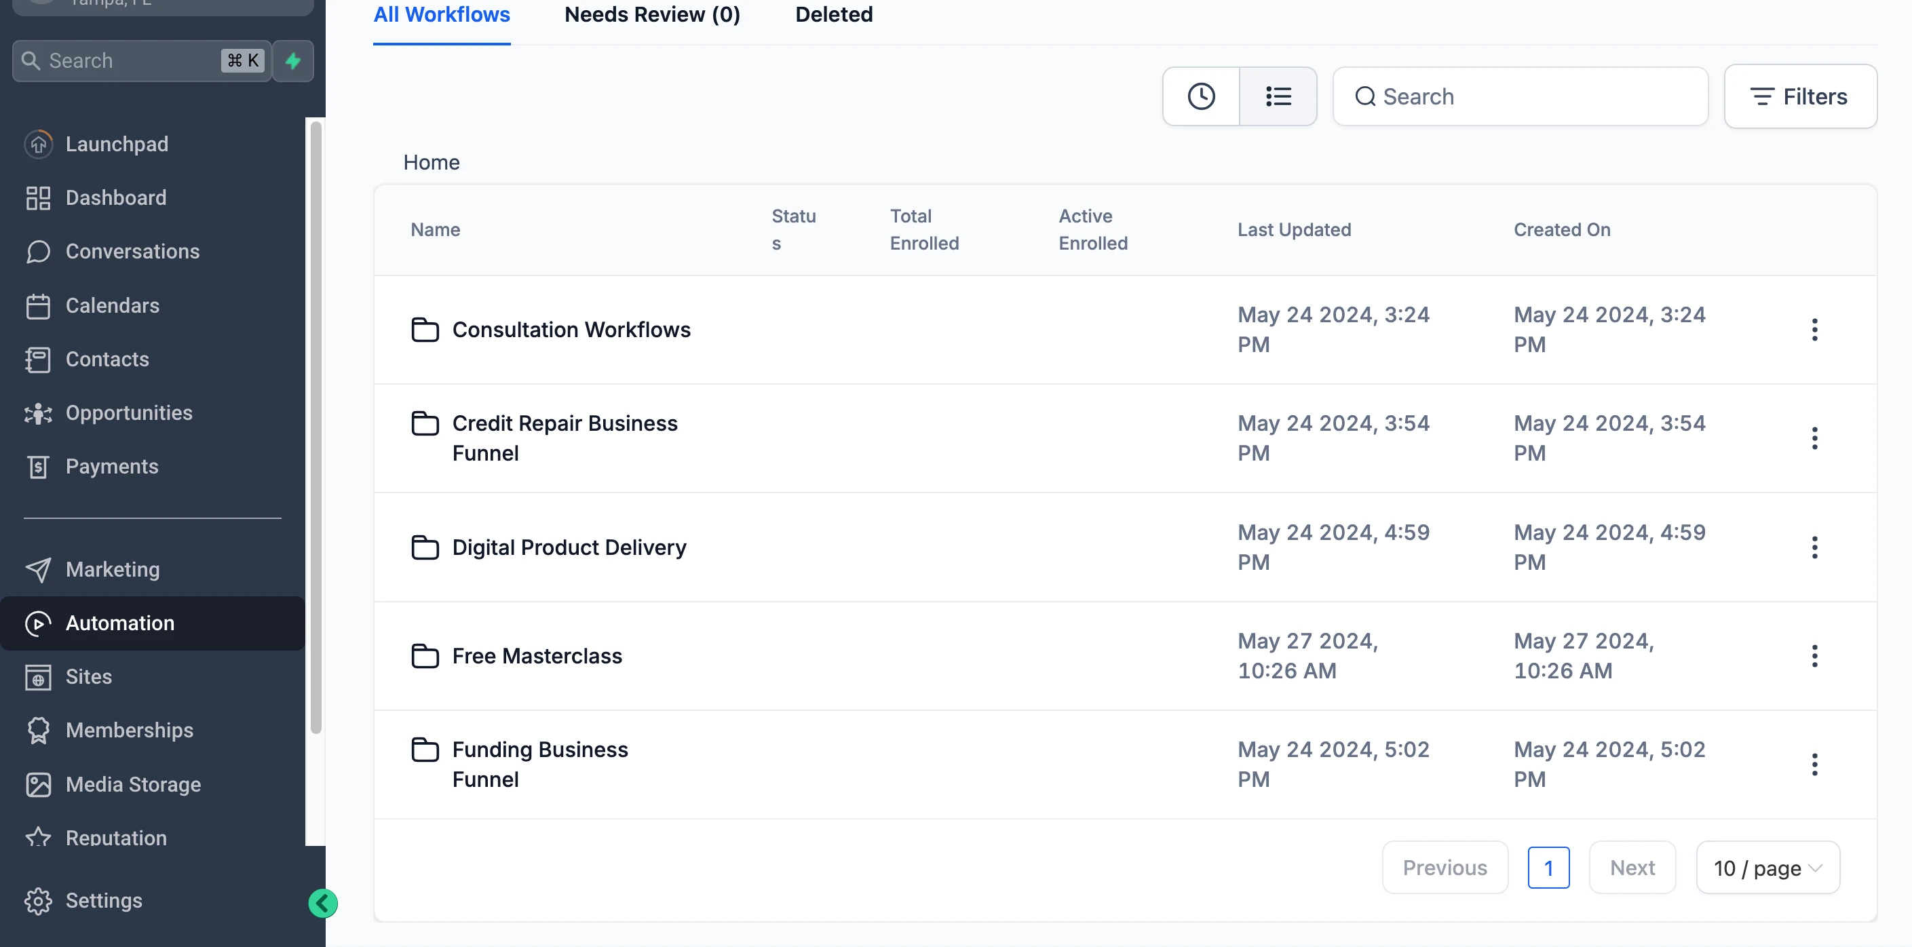Open options menu for Digital Product Delivery
This screenshot has width=1912, height=947.
(x=1814, y=547)
